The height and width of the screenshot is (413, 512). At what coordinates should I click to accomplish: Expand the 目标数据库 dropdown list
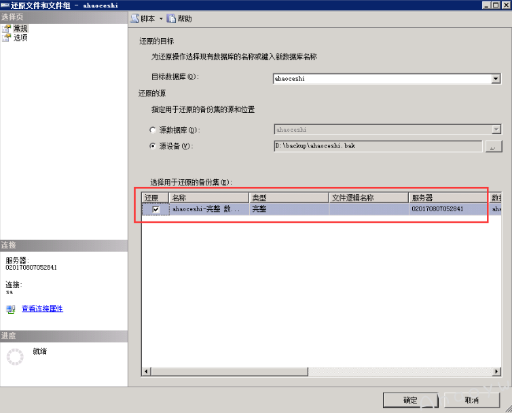tap(496, 79)
